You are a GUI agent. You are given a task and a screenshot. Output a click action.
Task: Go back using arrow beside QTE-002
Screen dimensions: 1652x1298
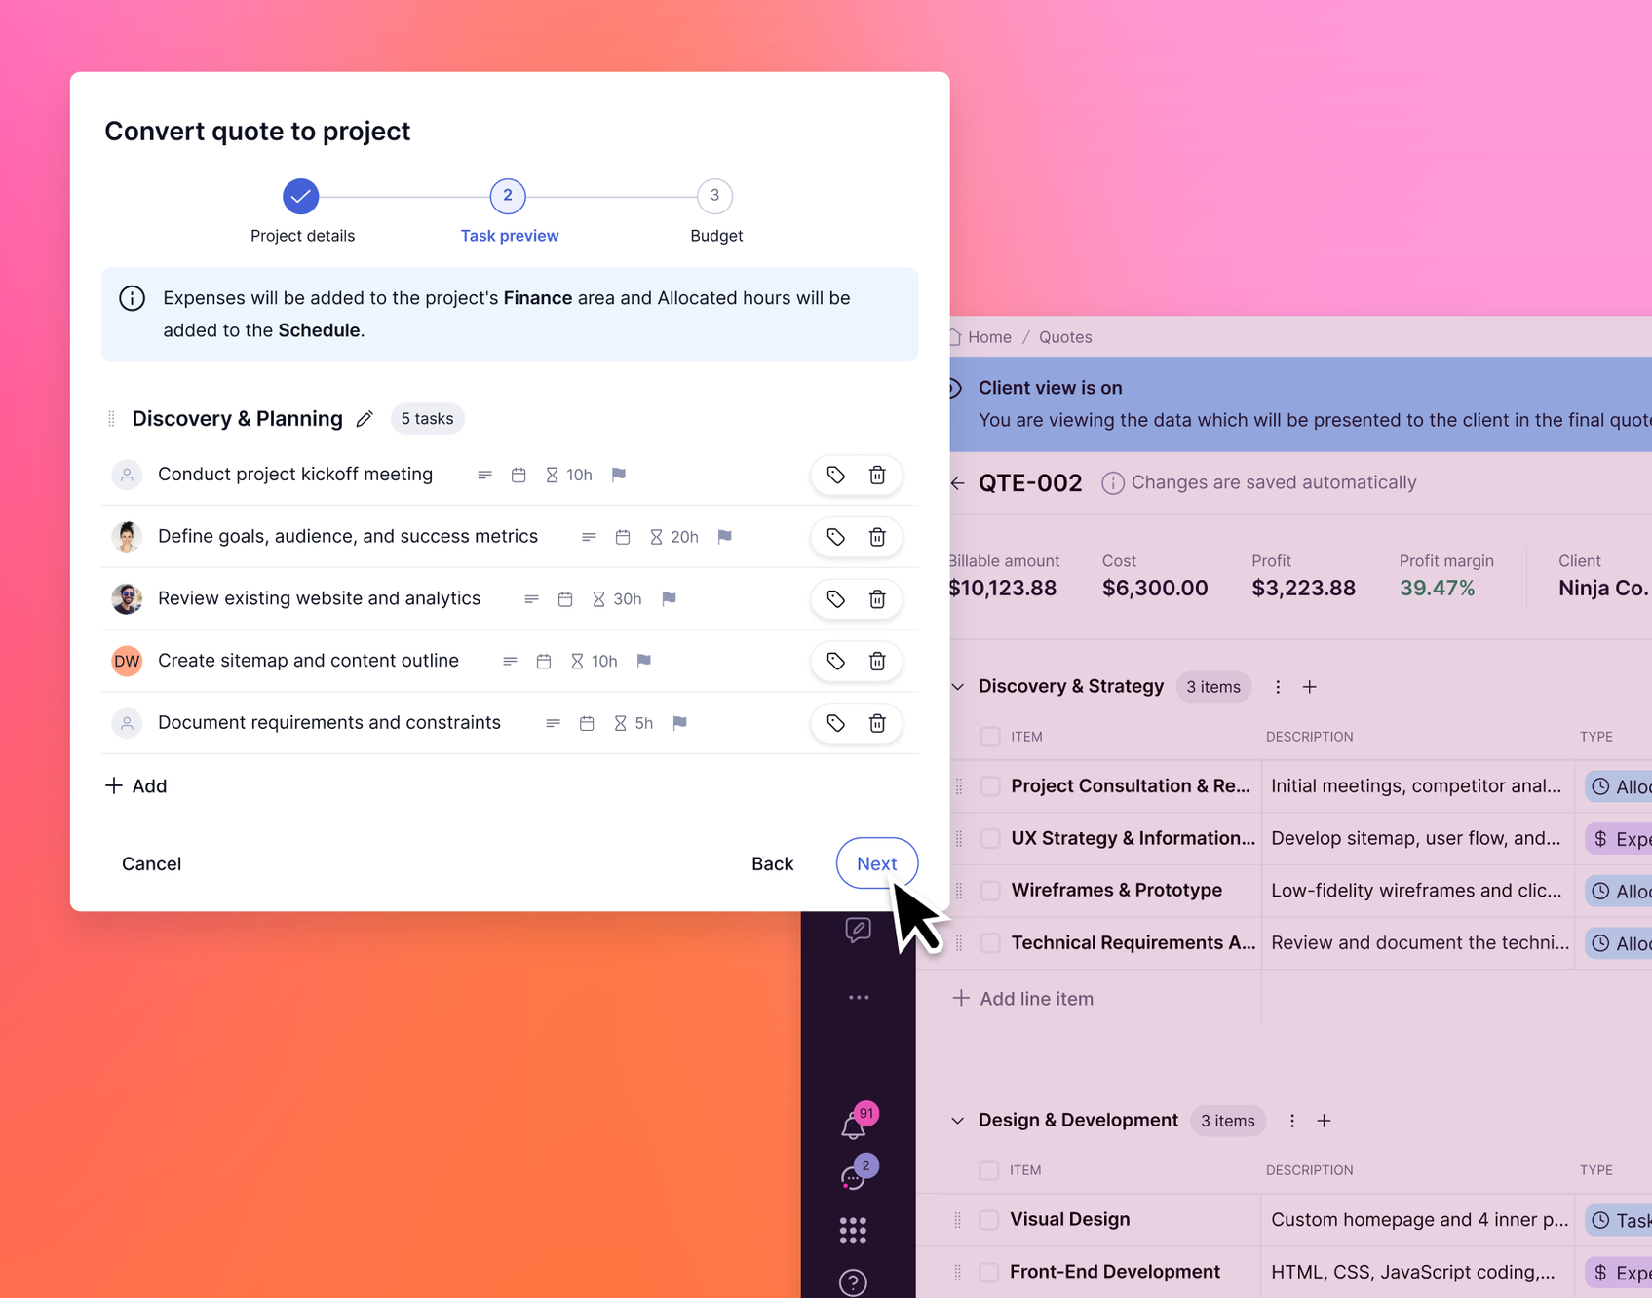(958, 483)
